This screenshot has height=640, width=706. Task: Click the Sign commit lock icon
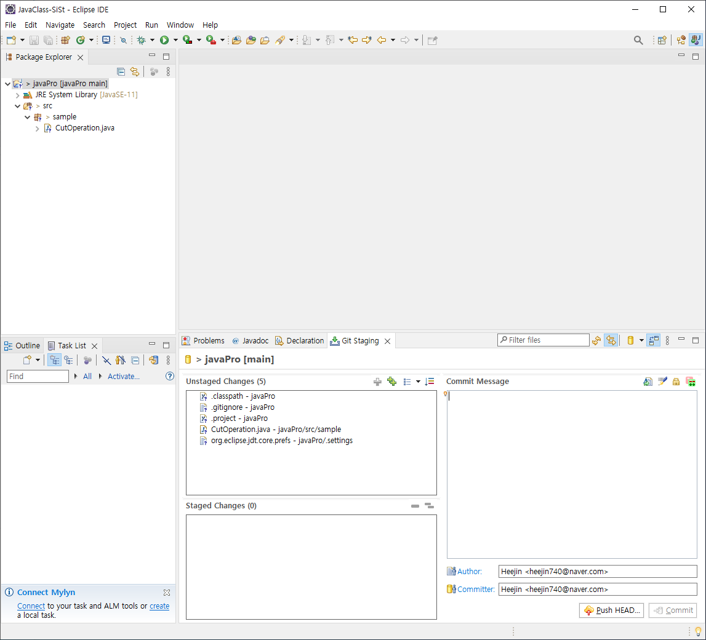tap(676, 382)
